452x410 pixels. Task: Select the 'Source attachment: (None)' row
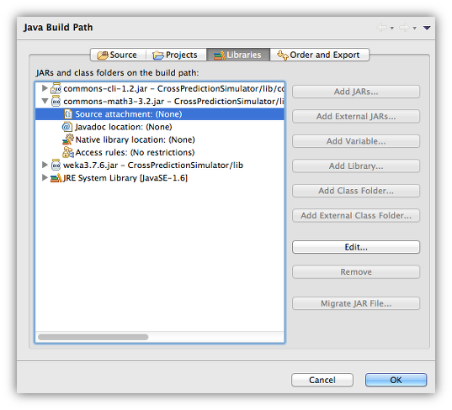point(160,114)
